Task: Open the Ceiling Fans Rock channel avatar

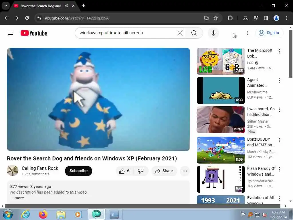Action: point(13,170)
